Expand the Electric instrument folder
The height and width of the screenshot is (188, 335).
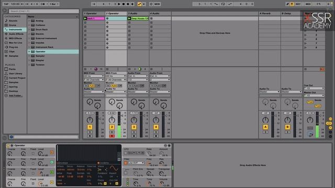point(29,34)
